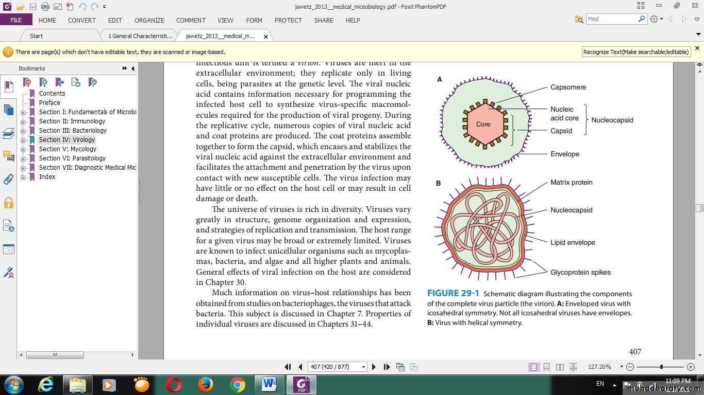Open the Attachments panel paperclip icon

pos(8,179)
